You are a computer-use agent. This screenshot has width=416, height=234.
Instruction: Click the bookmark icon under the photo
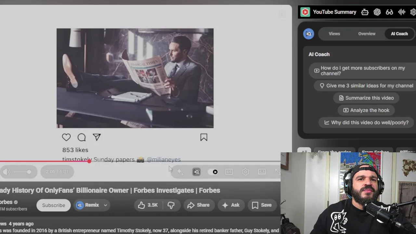[x=204, y=137]
